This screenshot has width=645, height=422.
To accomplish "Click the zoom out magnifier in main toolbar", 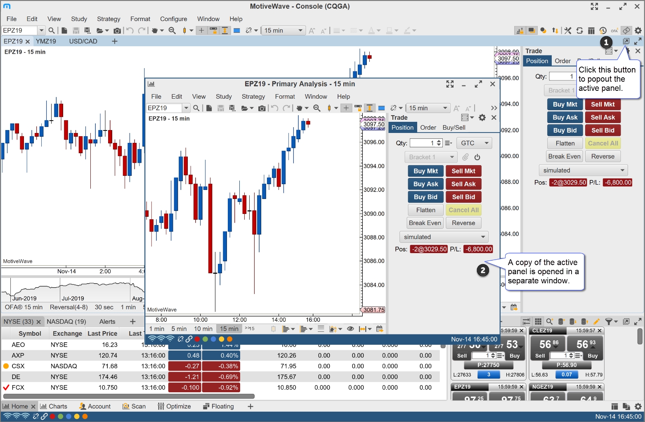I will pos(172,31).
